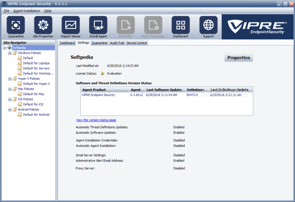
Task: Open the Quarantine toolbar icon
Action: click(15, 25)
